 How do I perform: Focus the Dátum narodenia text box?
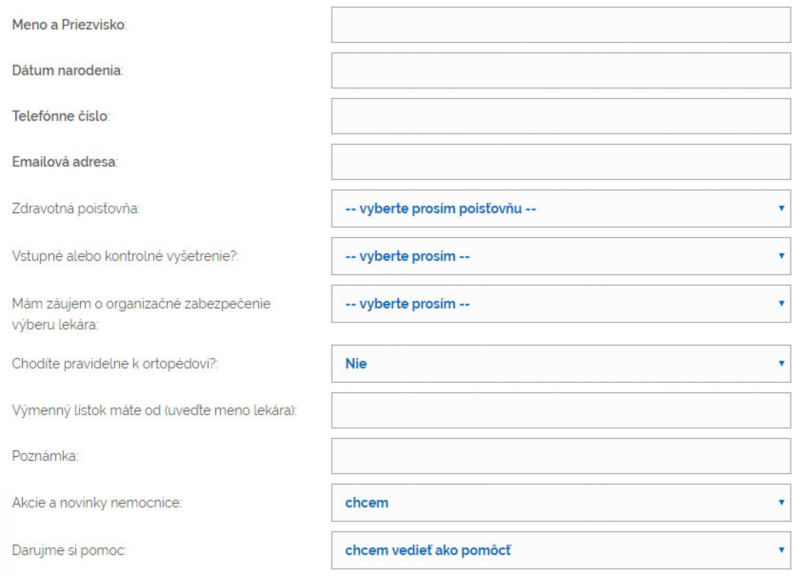pos(561,70)
